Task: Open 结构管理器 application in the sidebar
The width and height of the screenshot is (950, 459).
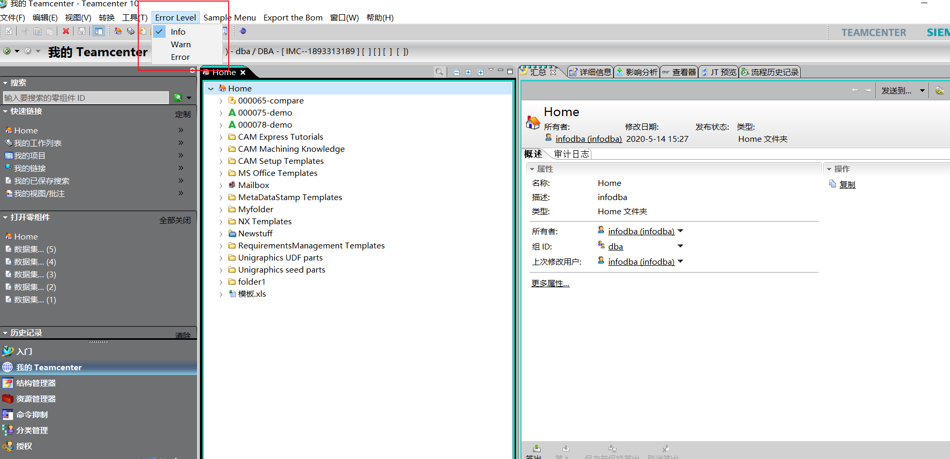Action: point(36,383)
